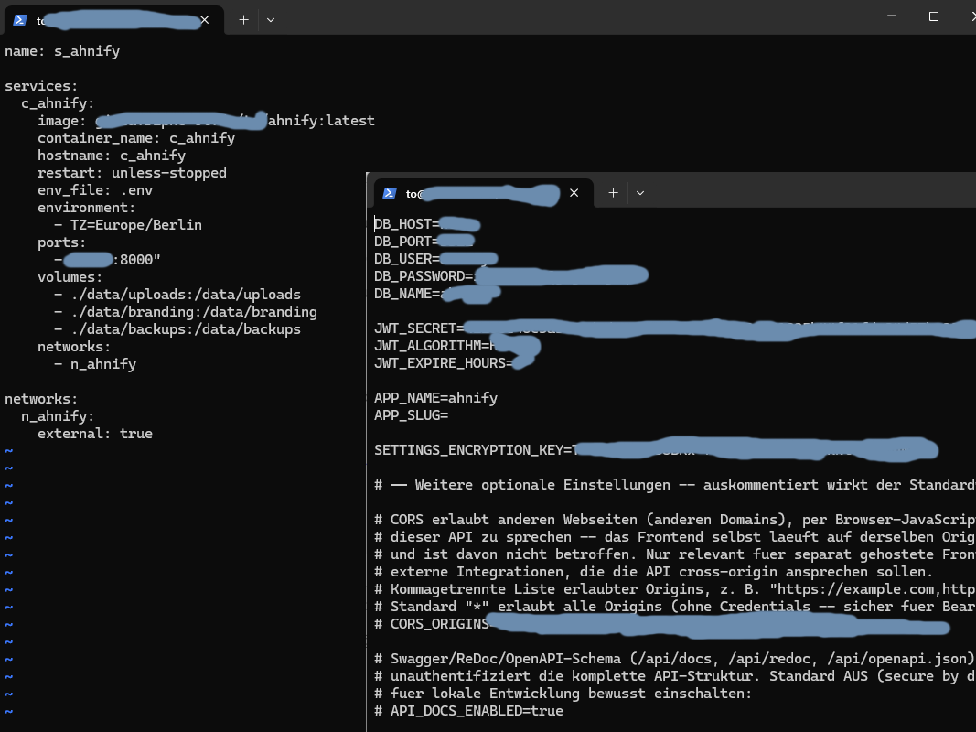This screenshot has height=732, width=976.
Task: Select the redacted tab in the back terminal
Action: (x=114, y=20)
